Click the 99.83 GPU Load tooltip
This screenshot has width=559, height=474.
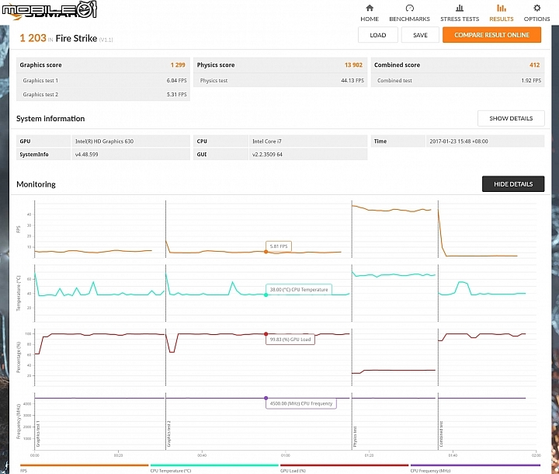pos(290,340)
